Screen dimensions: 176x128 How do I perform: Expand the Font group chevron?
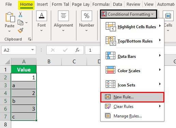click(42, 30)
